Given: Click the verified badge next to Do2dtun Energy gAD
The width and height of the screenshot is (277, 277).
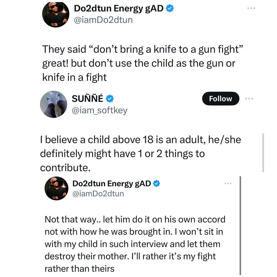Looking at the screenshot, I should [x=169, y=8].
